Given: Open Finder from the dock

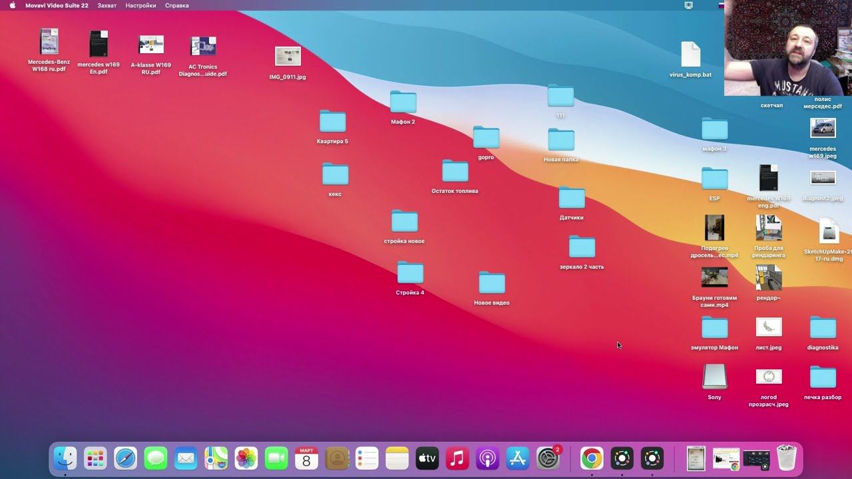Looking at the screenshot, I should click(65, 458).
